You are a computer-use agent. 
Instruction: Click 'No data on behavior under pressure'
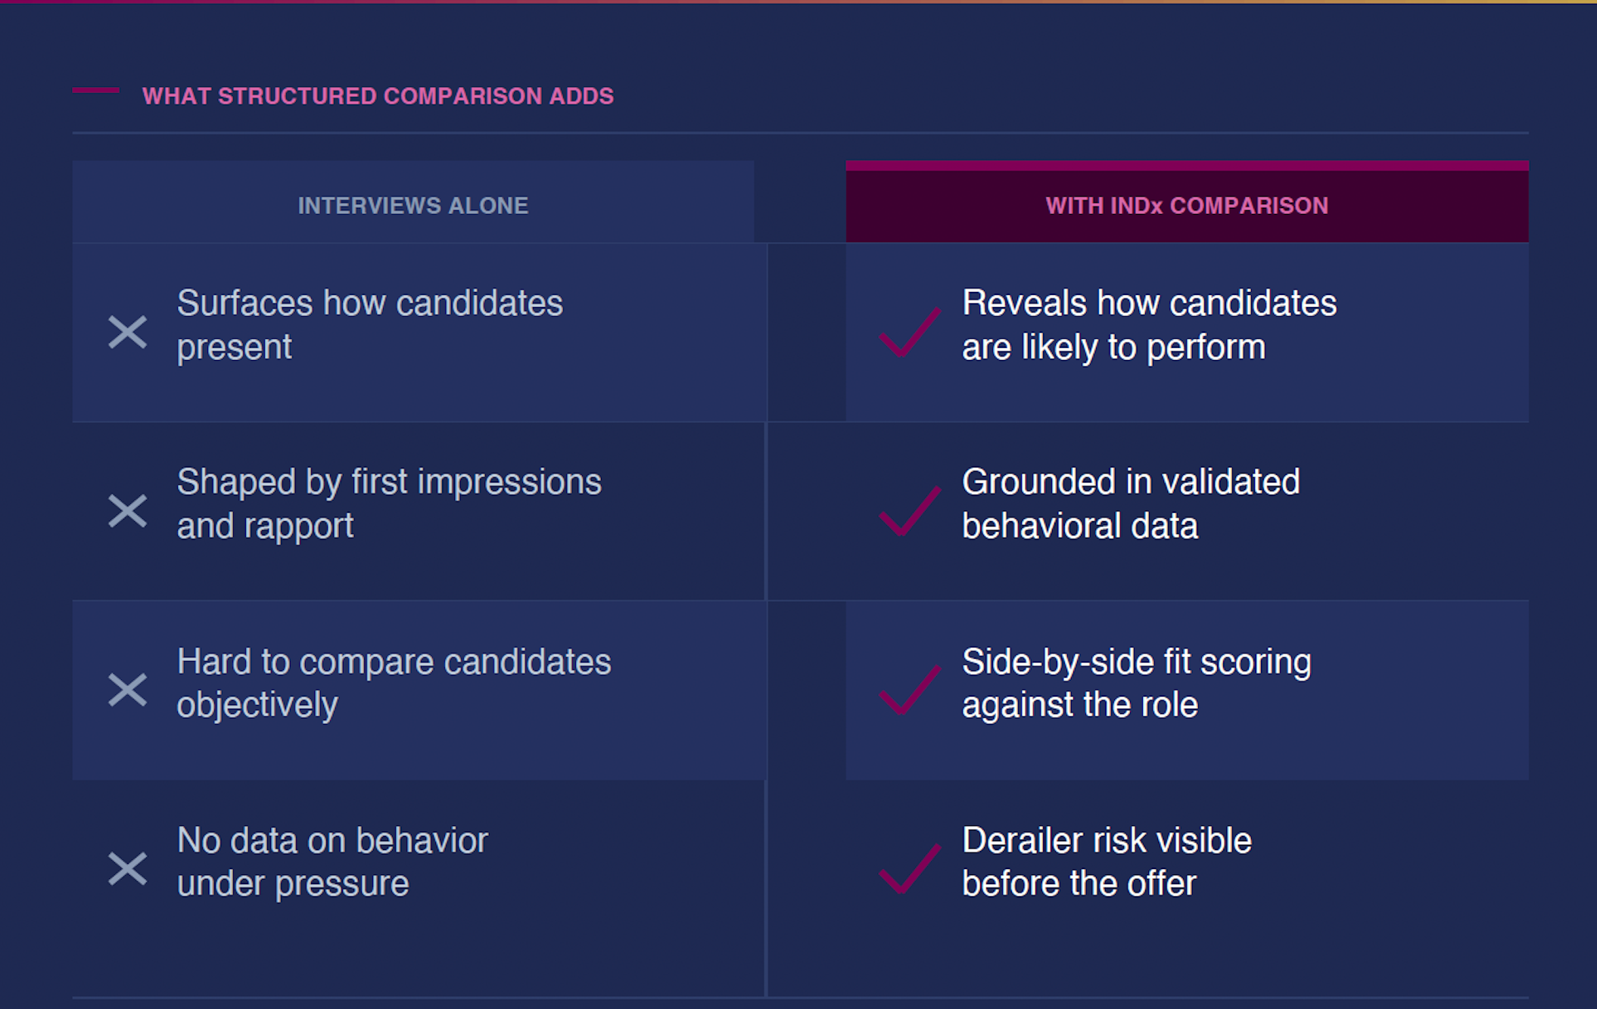332,861
